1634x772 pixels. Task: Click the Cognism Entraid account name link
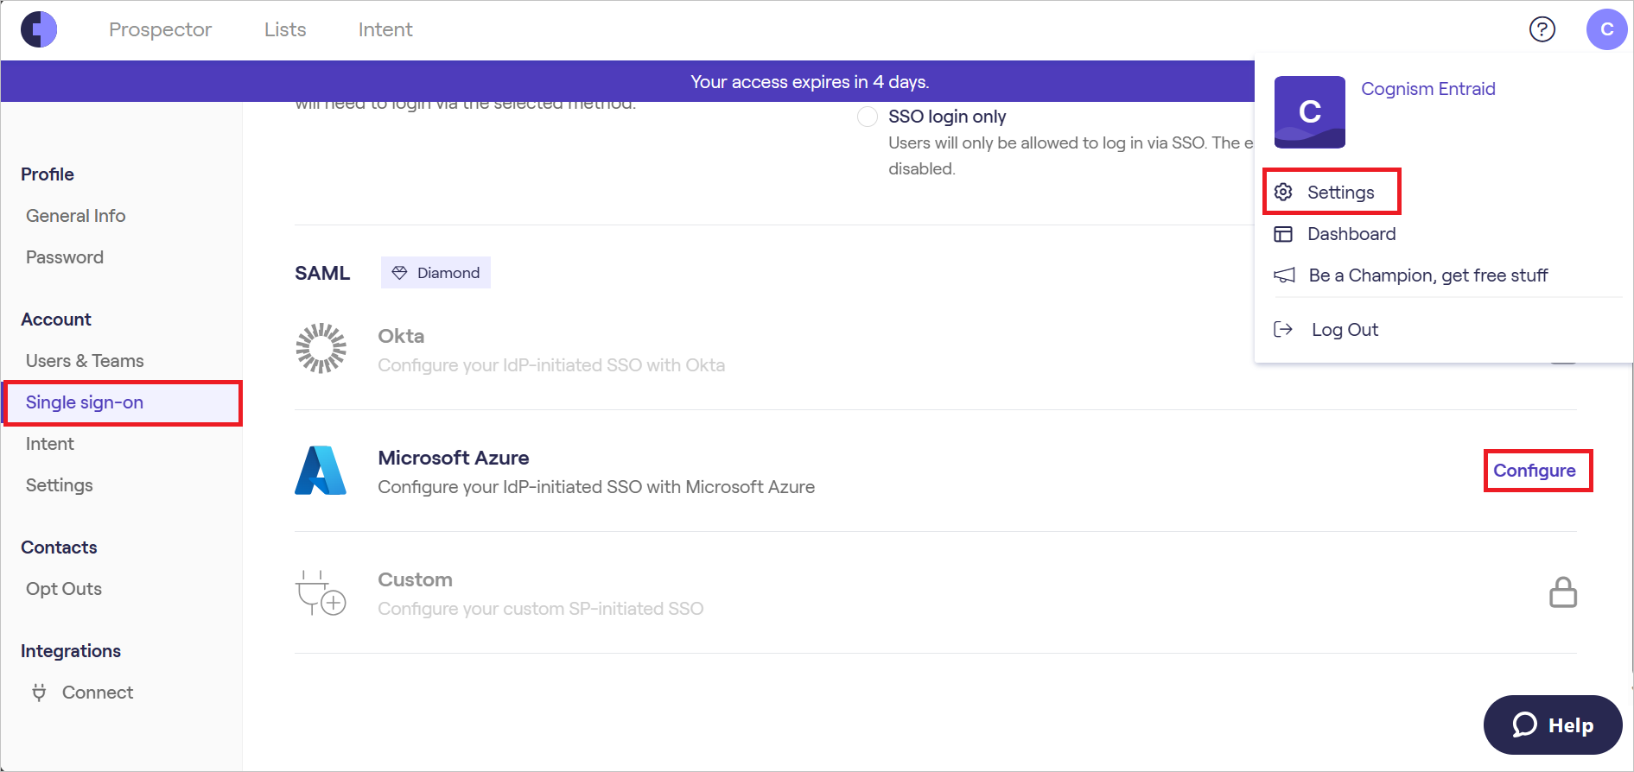(x=1428, y=89)
